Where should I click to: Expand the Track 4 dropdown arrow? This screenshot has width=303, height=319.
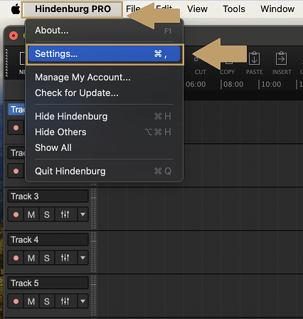tap(83, 258)
